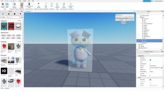This screenshot has height=92, width=164.
Task: Click the What's New button
Action: [x=147, y=1]
